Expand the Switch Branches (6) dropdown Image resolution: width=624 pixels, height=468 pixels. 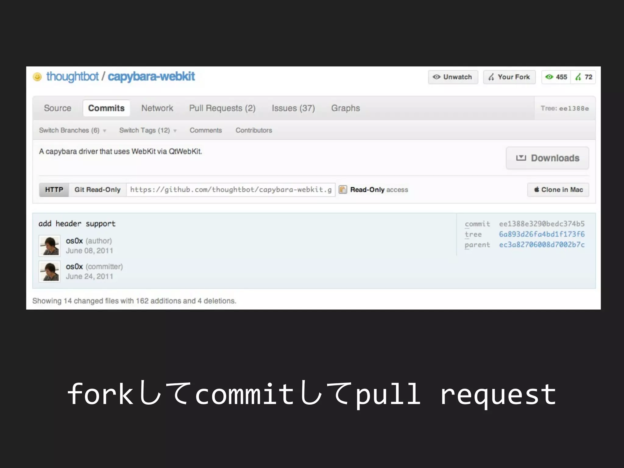coord(73,130)
